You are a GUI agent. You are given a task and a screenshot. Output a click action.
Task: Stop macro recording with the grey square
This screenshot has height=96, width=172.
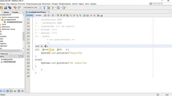[x=94, y=15]
